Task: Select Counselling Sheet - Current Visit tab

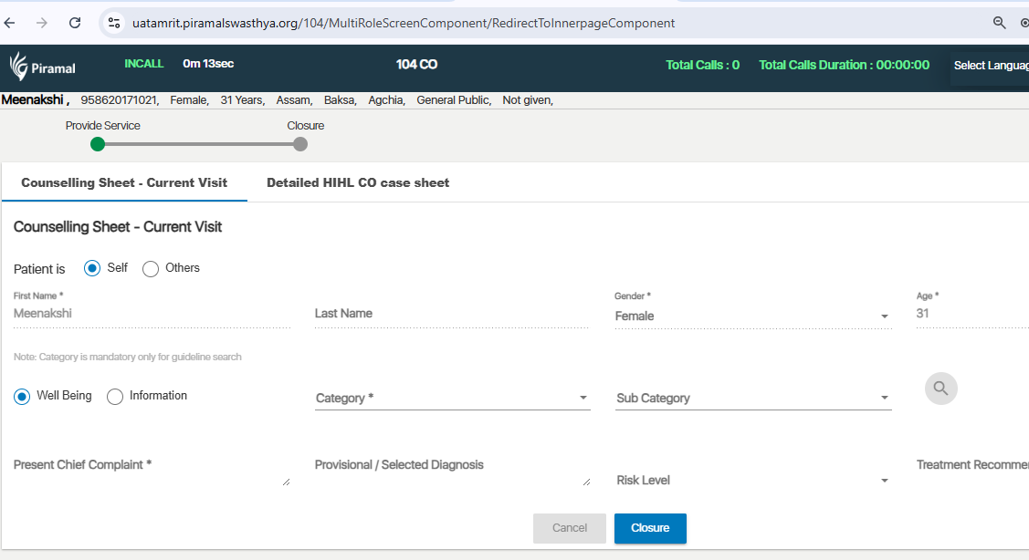Action: pyautogui.click(x=124, y=182)
